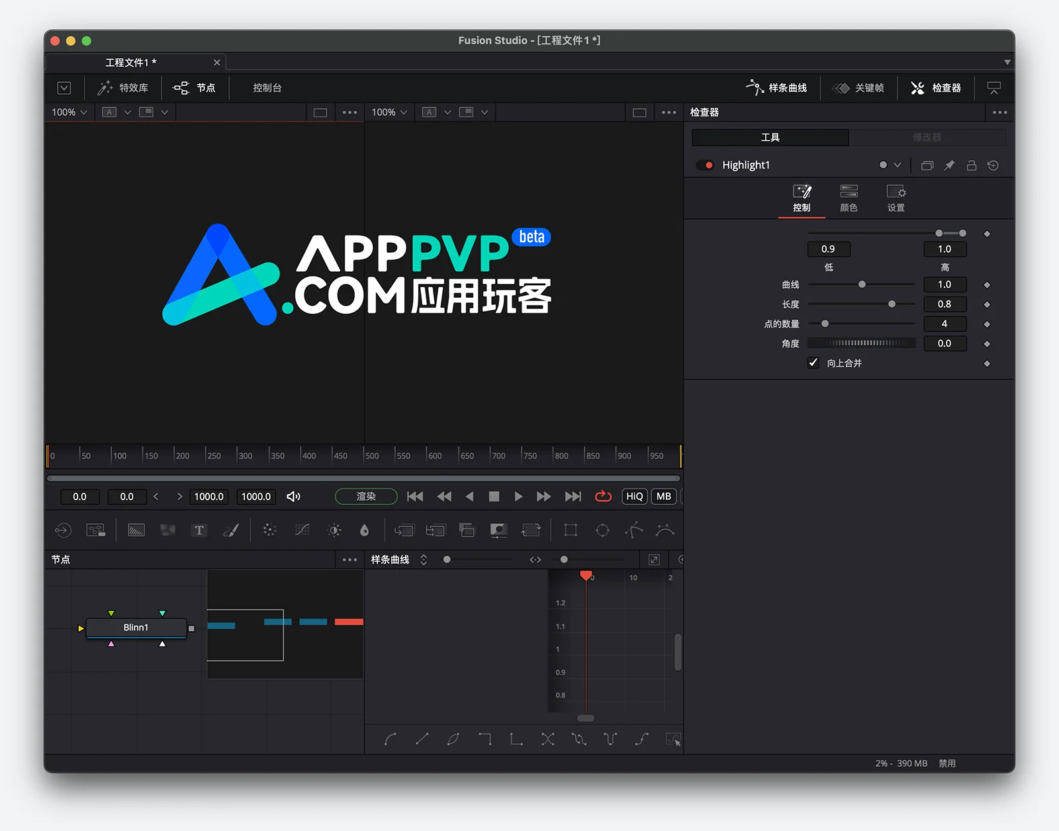Open the 颜色 color tab
The image size is (1059, 831).
(x=849, y=198)
